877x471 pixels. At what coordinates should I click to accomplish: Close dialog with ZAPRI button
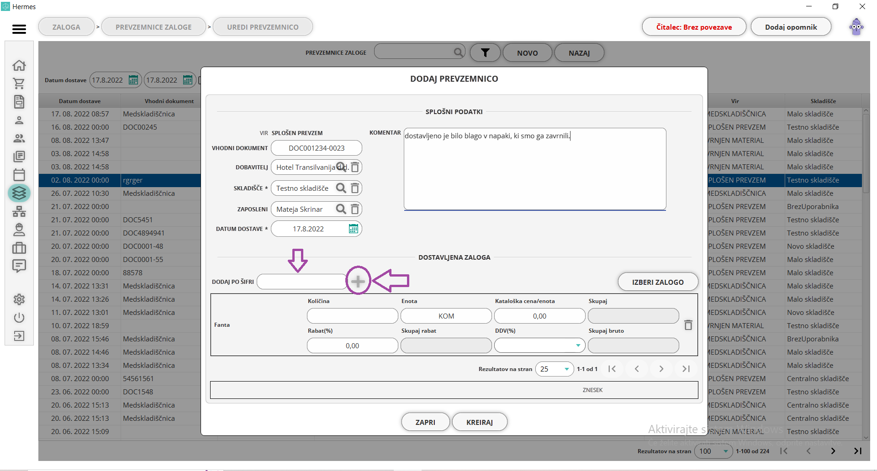pos(425,422)
